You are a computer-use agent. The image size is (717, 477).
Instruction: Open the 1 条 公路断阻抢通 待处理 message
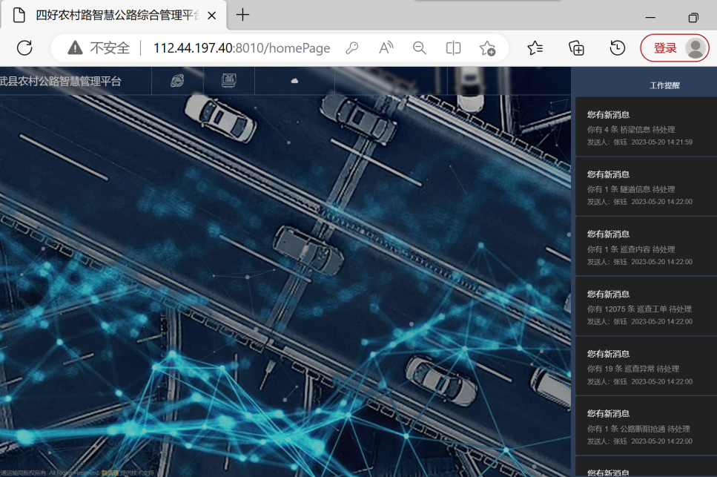[x=646, y=427]
